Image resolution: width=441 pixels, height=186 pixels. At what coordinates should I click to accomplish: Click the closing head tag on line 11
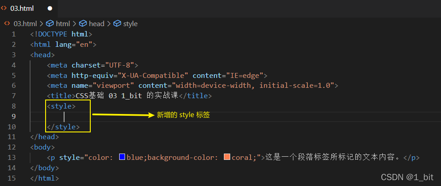pos(45,137)
